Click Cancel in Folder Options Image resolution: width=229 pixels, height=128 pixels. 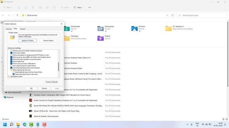pyautogui.click(x=44, y=88)
